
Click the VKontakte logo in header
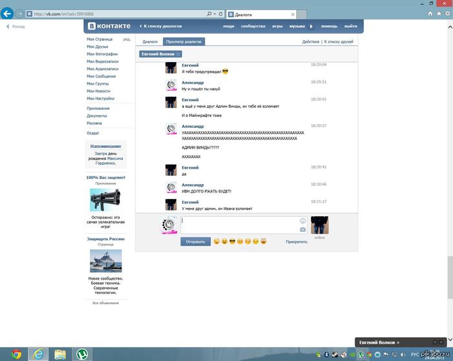coord(110,26)
